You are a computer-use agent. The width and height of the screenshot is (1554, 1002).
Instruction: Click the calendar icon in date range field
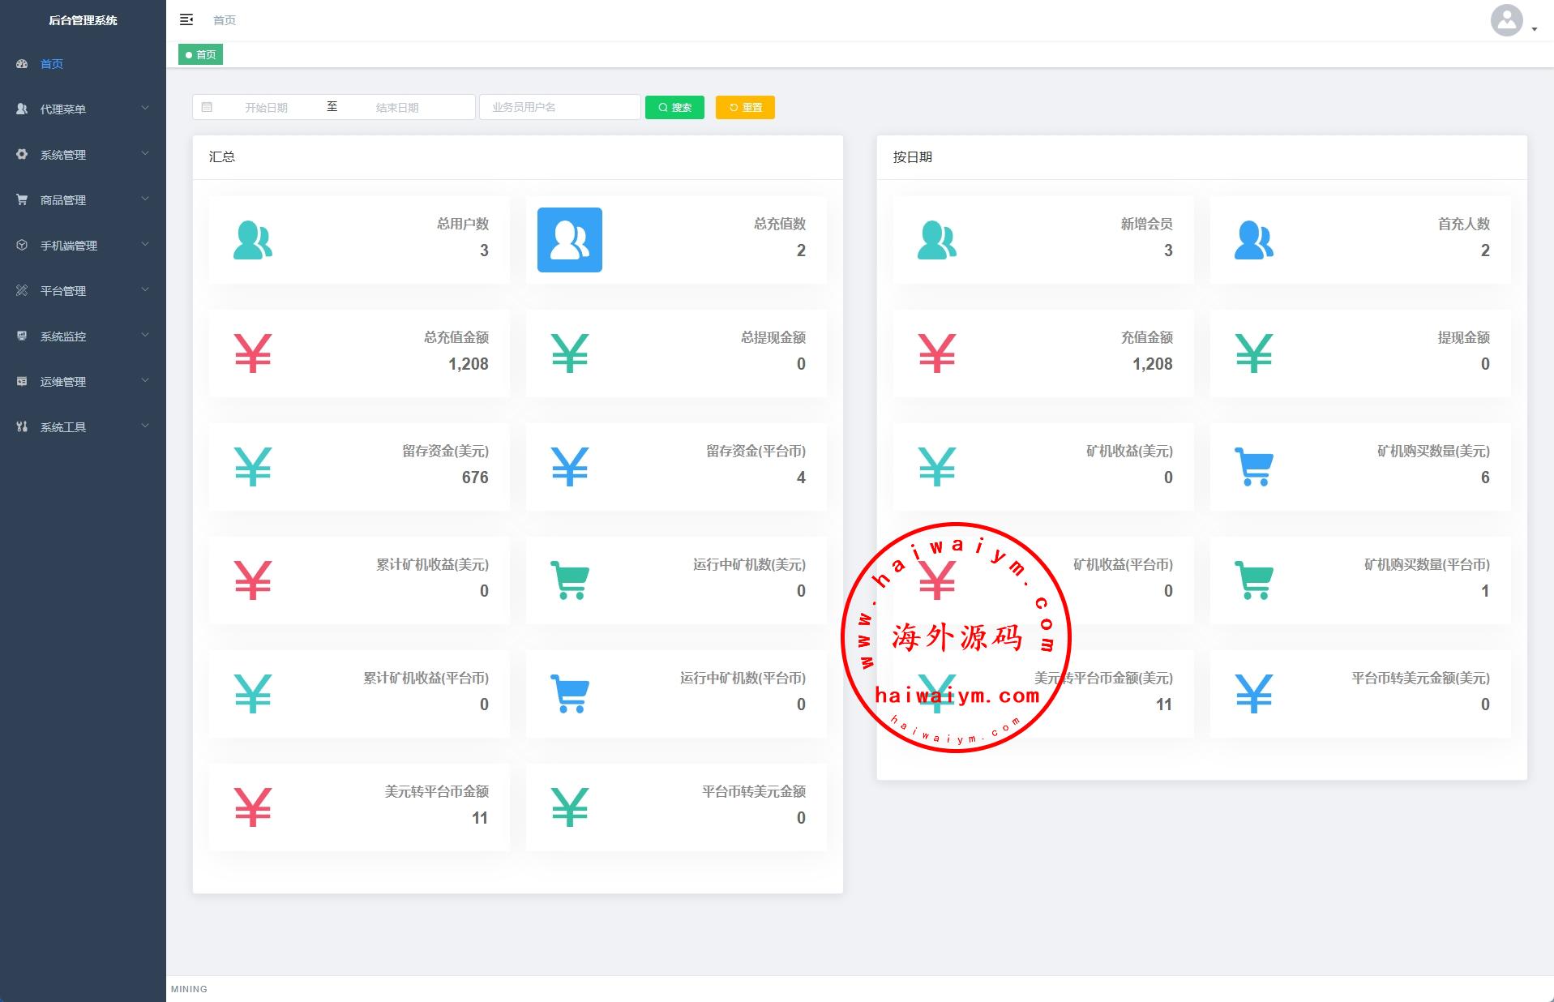point(207,107)
